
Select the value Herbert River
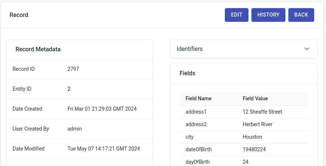pos(258,124)
